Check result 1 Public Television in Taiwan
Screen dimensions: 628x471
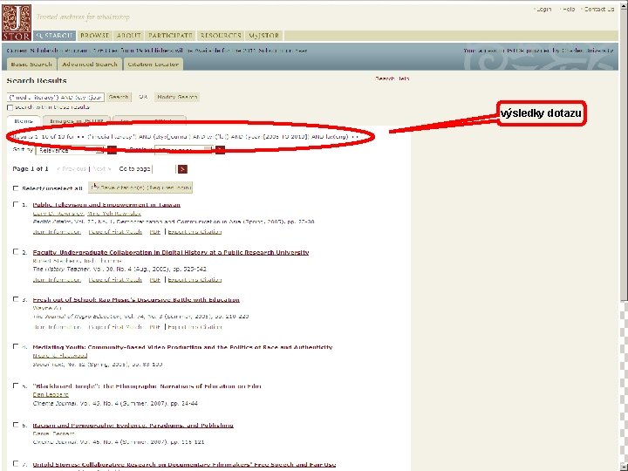(16, 204)
